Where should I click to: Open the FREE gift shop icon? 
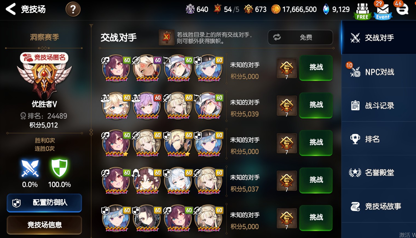click(x=363, y=11)
